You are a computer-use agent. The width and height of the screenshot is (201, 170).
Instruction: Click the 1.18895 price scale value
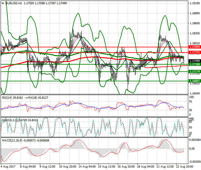[x=195, y=13]
